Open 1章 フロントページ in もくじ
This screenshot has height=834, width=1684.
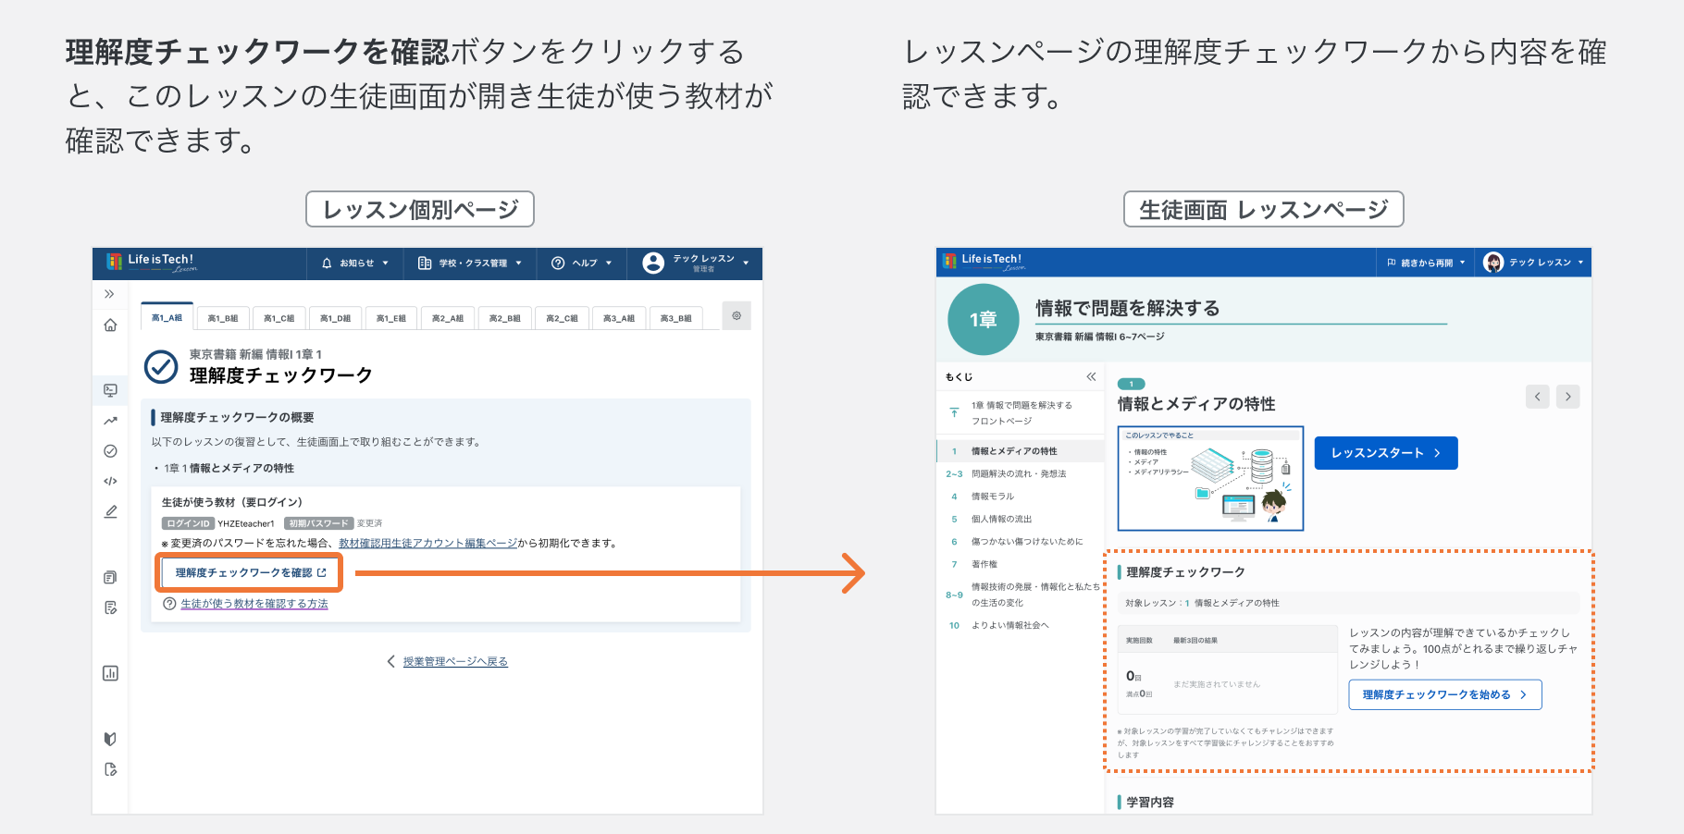tap(1022, 412)
